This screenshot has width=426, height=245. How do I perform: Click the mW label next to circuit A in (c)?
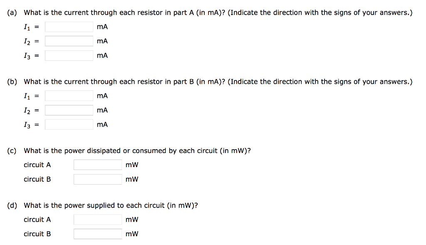click(132, 165)
